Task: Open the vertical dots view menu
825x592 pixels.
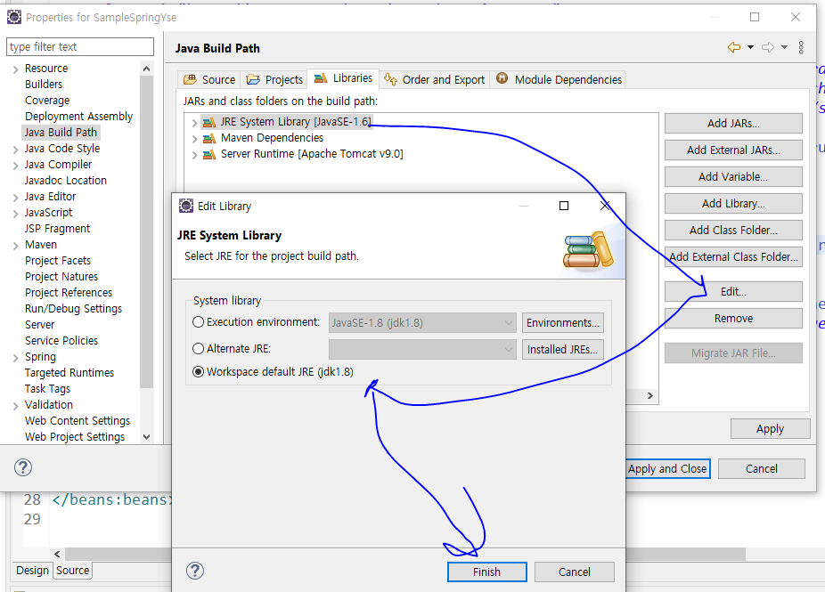Action: point(801,47)
